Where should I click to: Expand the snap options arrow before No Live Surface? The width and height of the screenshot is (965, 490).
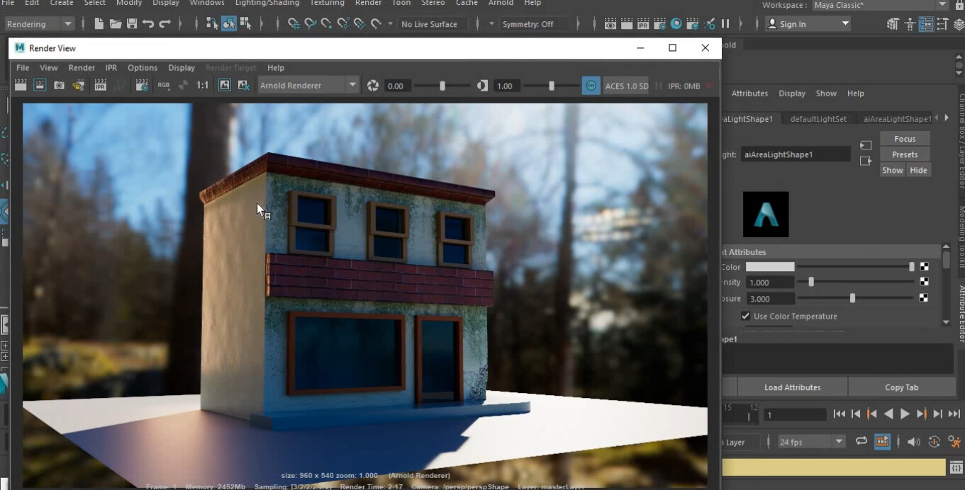(390, 24)
